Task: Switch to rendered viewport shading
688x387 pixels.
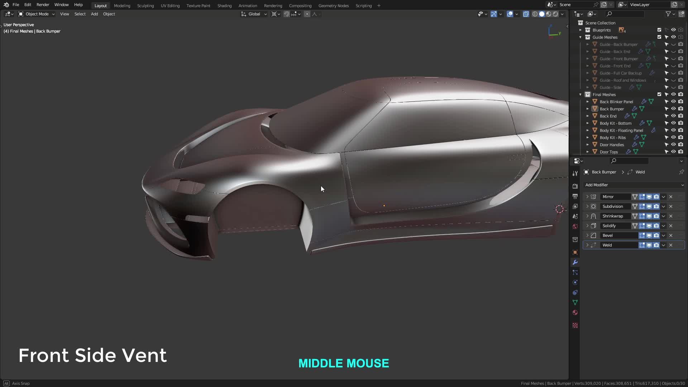Action: (555, 14)
